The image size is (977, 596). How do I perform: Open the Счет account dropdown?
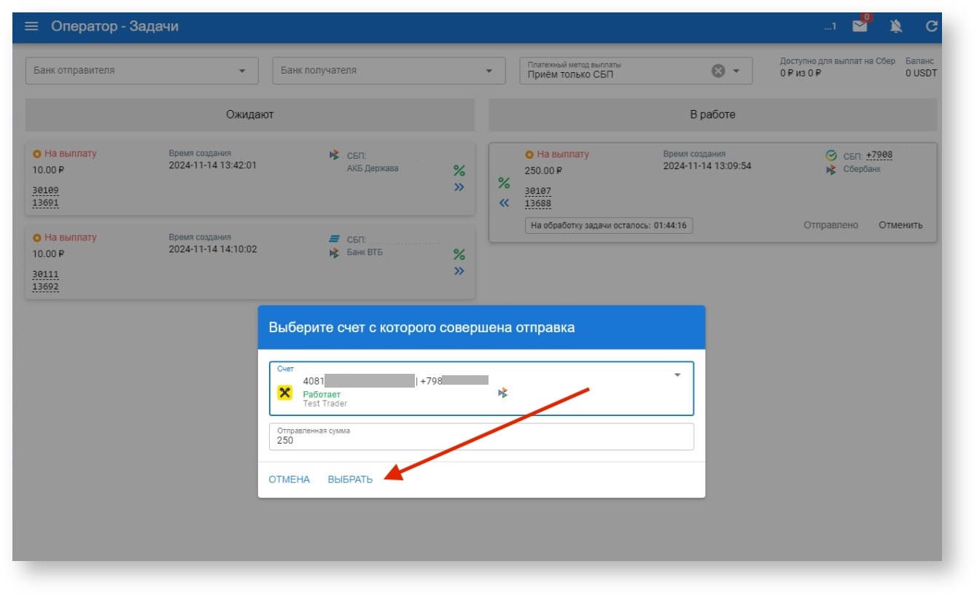pyautogui.click(x=677, y=375)
